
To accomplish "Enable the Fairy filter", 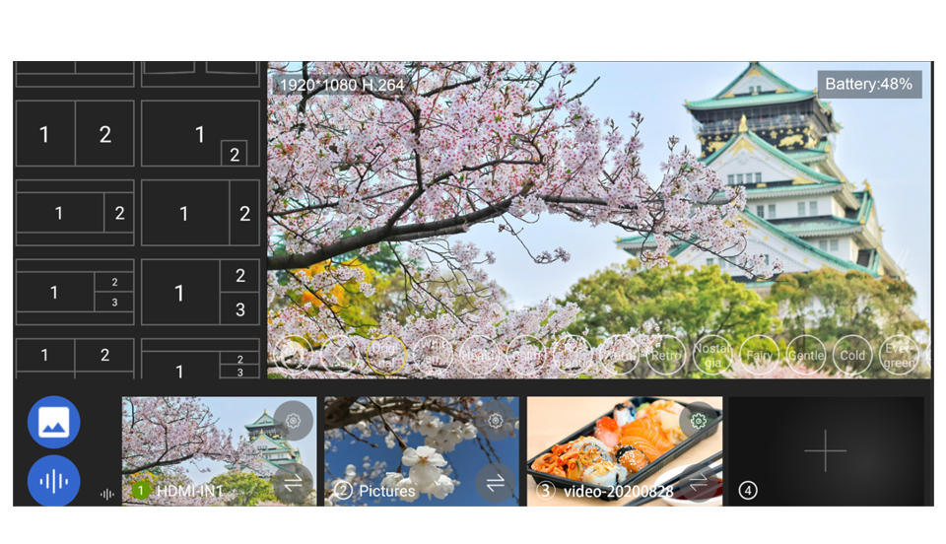I will 759,355.
